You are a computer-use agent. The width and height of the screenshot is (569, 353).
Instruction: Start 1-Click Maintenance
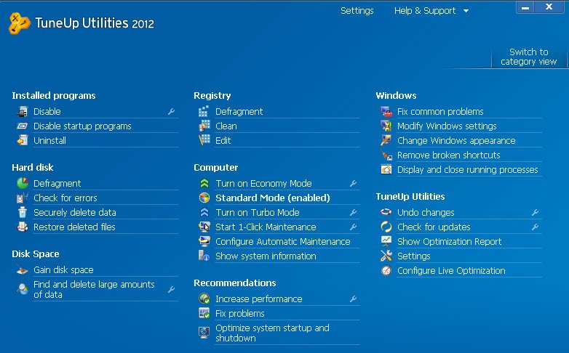266,227
